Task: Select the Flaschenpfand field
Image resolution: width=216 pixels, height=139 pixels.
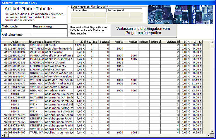Action: pyautogui.click(x=88, y=10)
